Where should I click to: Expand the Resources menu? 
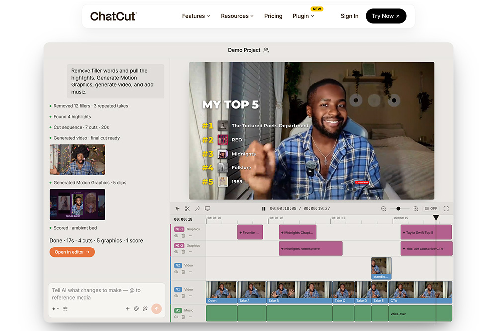[x=237, y=16]
